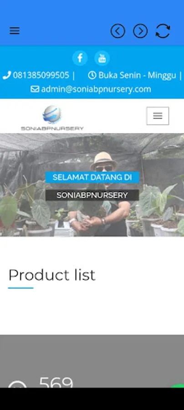Tap the Selamat Datang Di banner label
The image size is (184, 410).
(92, 177)
